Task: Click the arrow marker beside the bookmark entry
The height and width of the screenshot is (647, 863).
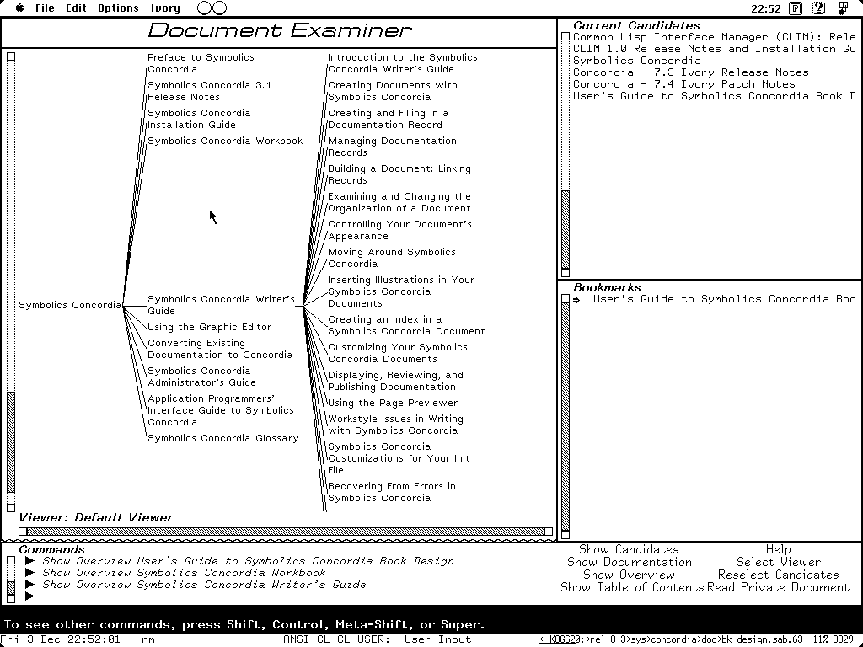Action: pos(576,300)
